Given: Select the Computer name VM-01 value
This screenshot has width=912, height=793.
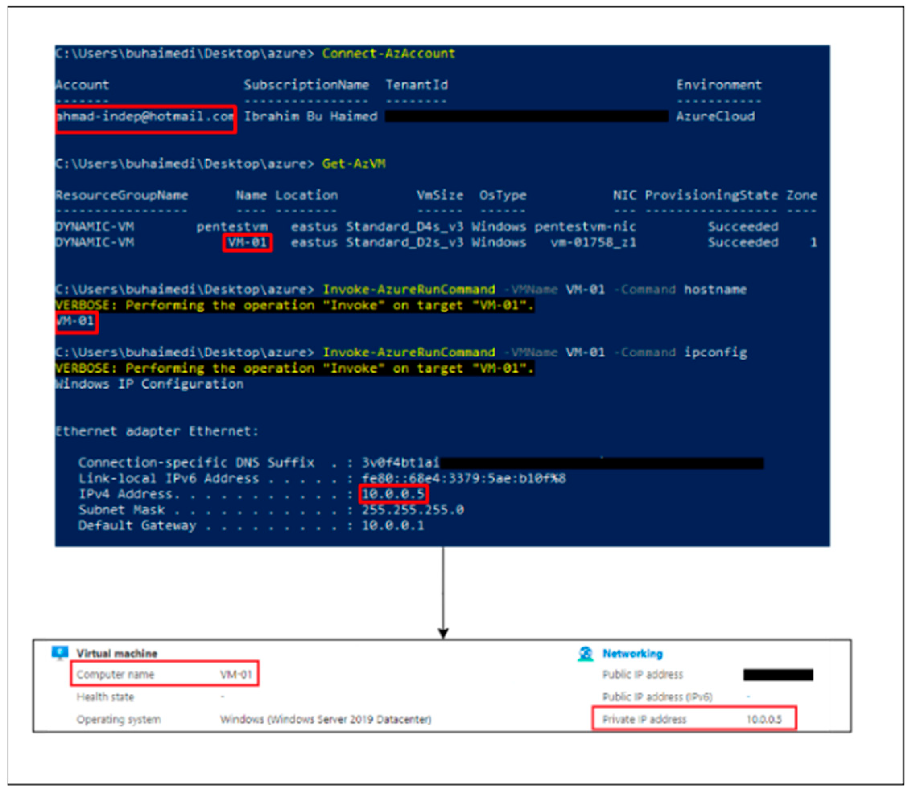Looking at the screenshot, I should click(236, 674).
